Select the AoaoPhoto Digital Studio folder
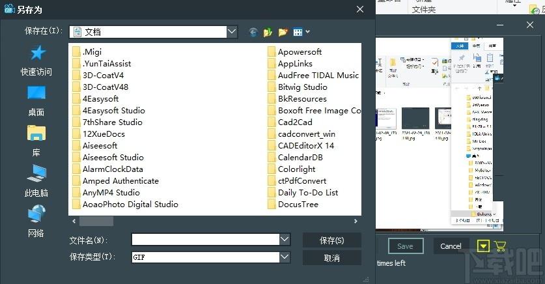The height and width of the screenshot is (284, 545). point(126,205)
